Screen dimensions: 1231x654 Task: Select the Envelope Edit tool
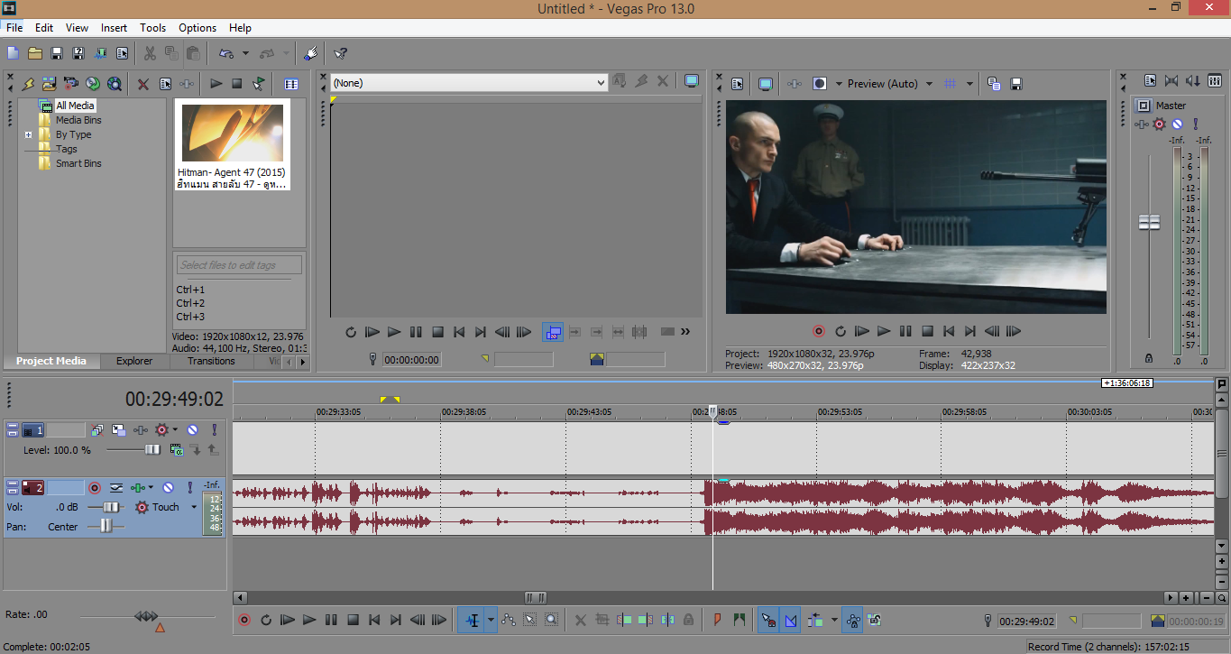tap(508, 620)
